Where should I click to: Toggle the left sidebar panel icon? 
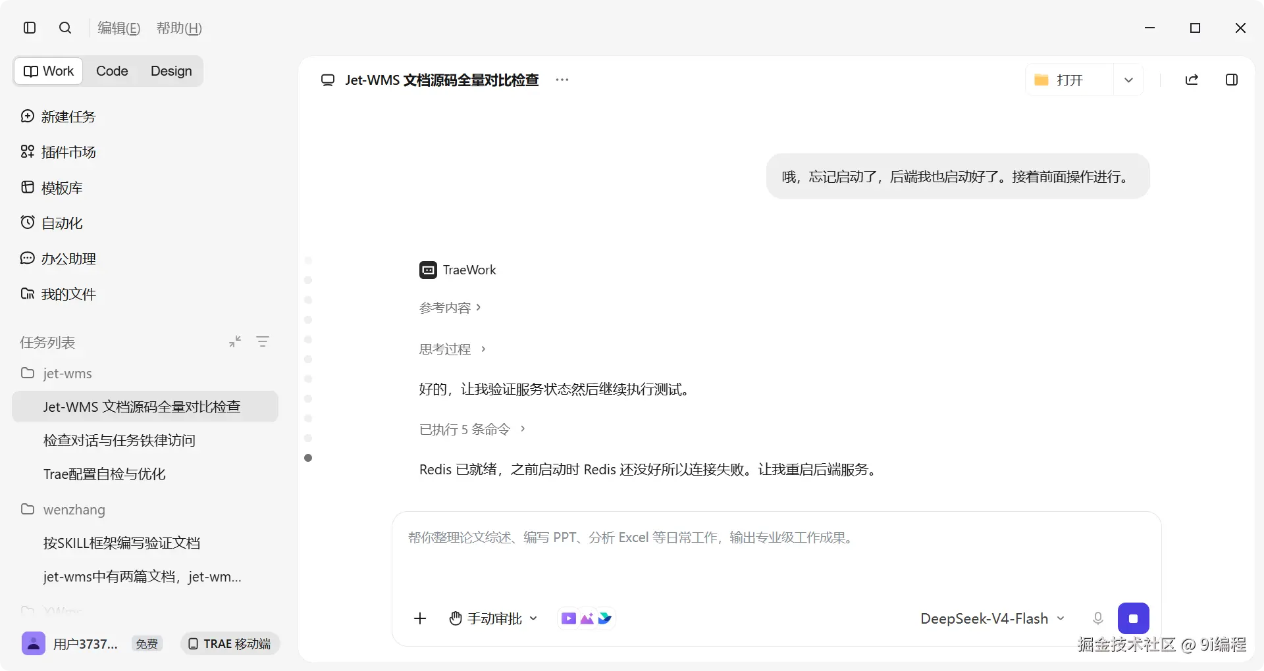[30, 28]
